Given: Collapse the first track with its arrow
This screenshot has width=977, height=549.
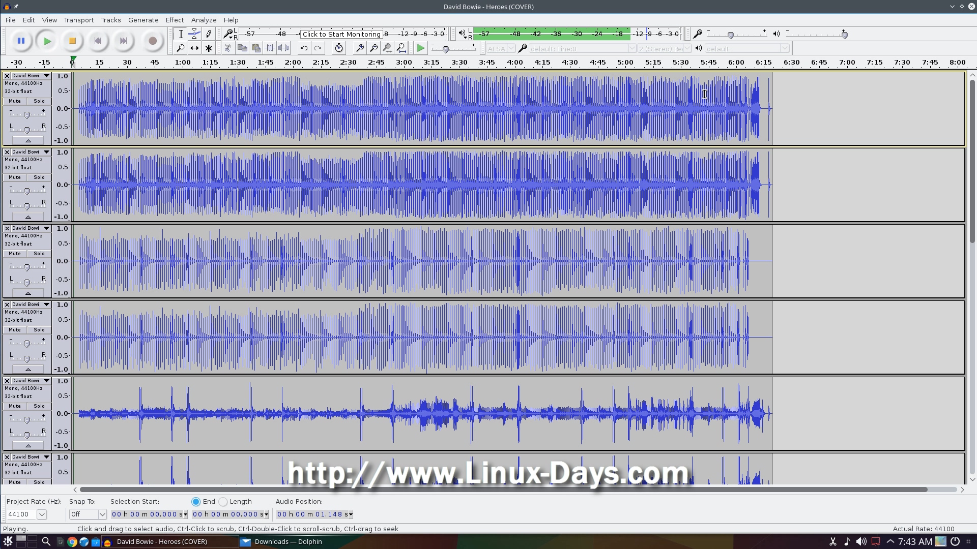Looking at the screenshot, I should click(x=28, y=141).
